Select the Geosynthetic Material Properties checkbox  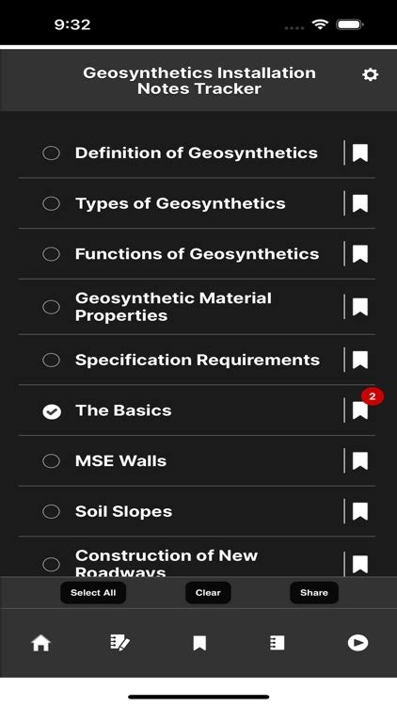point(52,307)
